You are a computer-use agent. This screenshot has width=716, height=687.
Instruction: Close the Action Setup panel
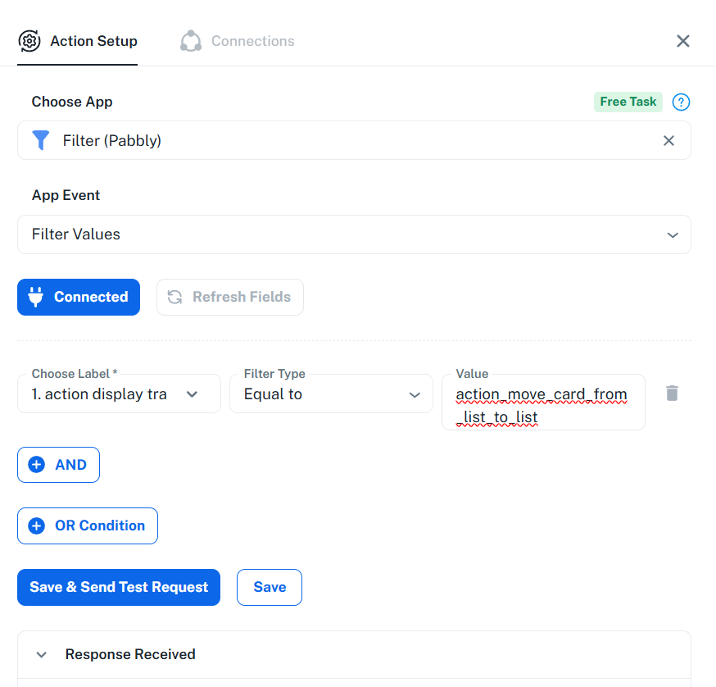pyautogui.click(x=683, y=41)
